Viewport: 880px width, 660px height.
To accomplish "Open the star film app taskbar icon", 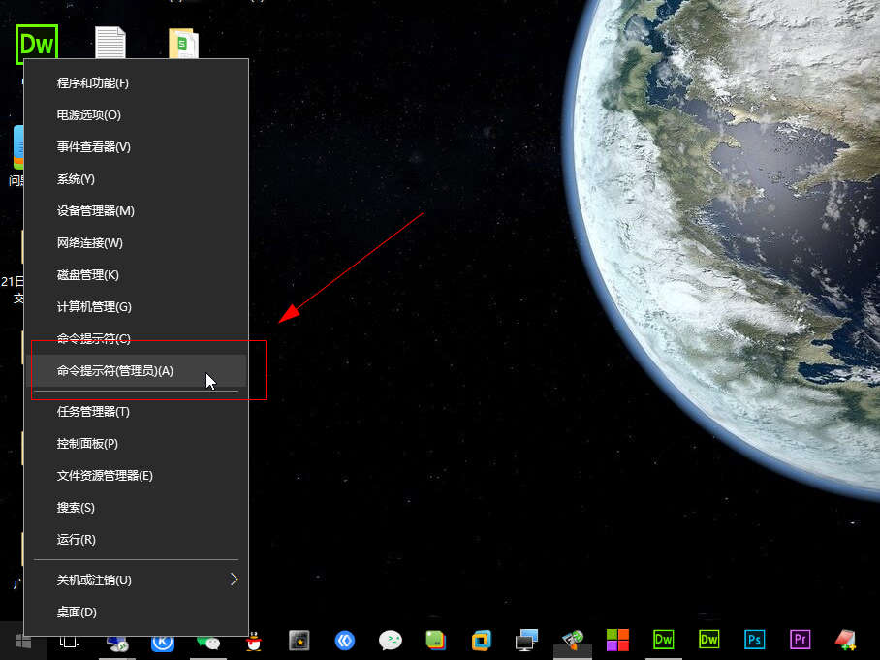I will click(x=299, y=641).
